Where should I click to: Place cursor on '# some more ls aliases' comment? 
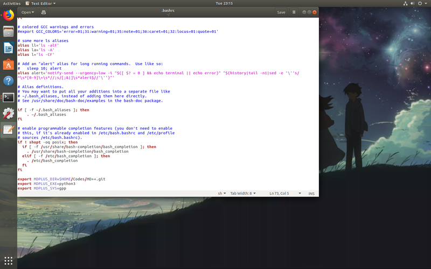point(43,41)
